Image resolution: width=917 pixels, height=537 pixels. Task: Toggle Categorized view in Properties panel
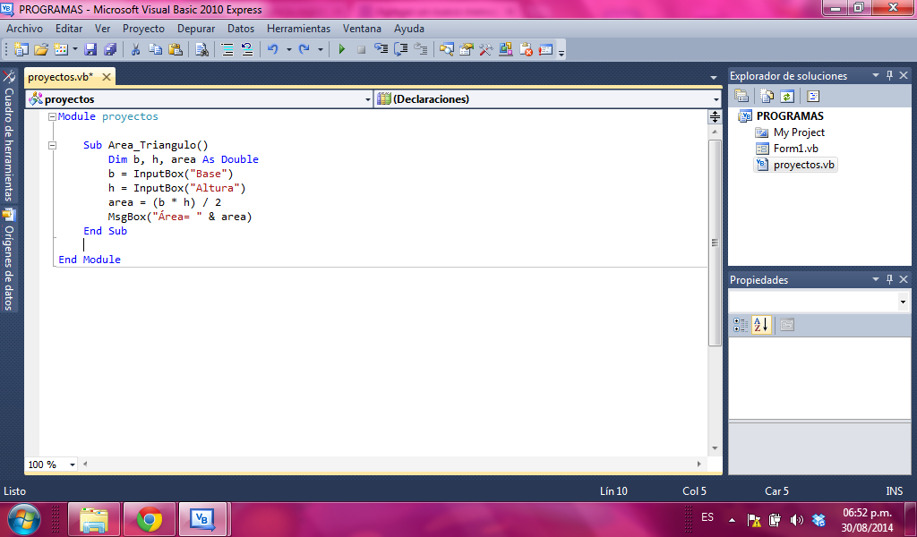point(741,325)
